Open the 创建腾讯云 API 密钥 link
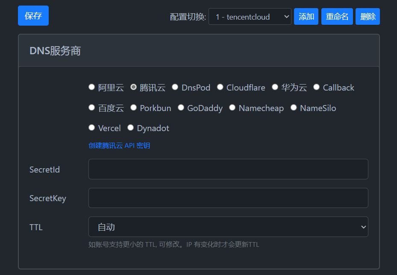The image size is (397, 275). click(x=119, y=146)
